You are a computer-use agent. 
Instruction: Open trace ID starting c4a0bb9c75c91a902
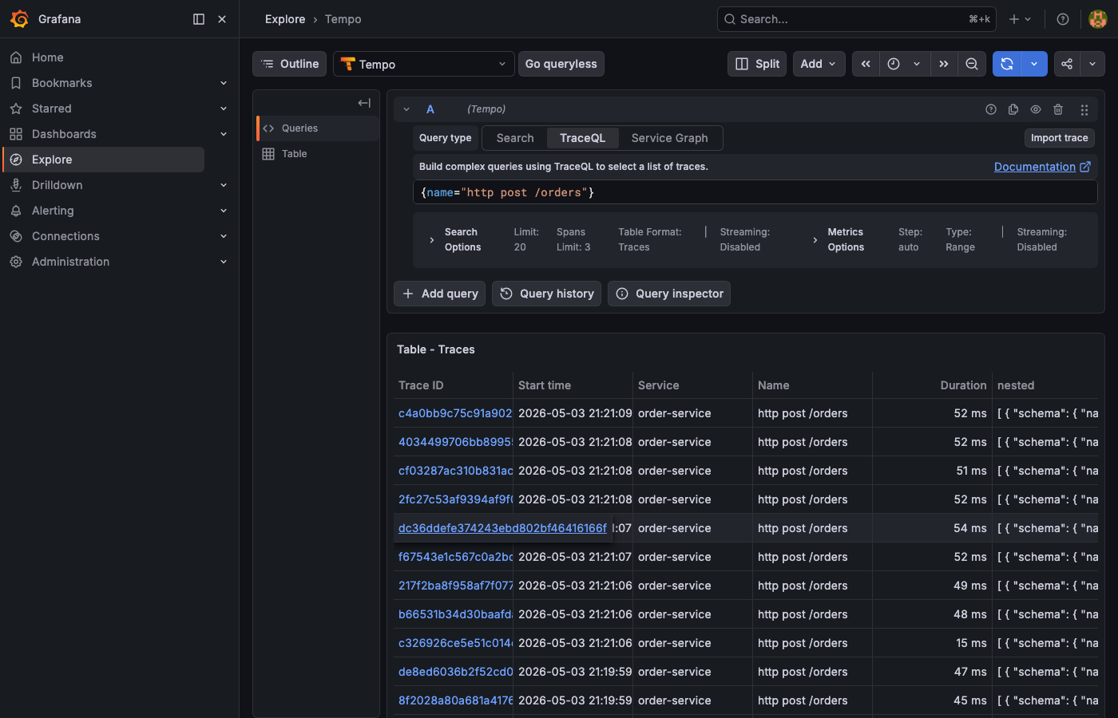pos(455,413)
